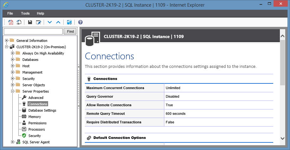This screenshot has height=150, width=290.
Task: Click the small icon beside Connections table heading
Action: [89, 79]
